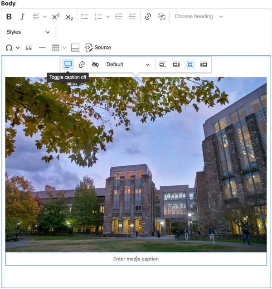Screen dimensions: 272x289
Task: Switch to Source editing mode
Action: pyautogui.click(x=98, y=48)
